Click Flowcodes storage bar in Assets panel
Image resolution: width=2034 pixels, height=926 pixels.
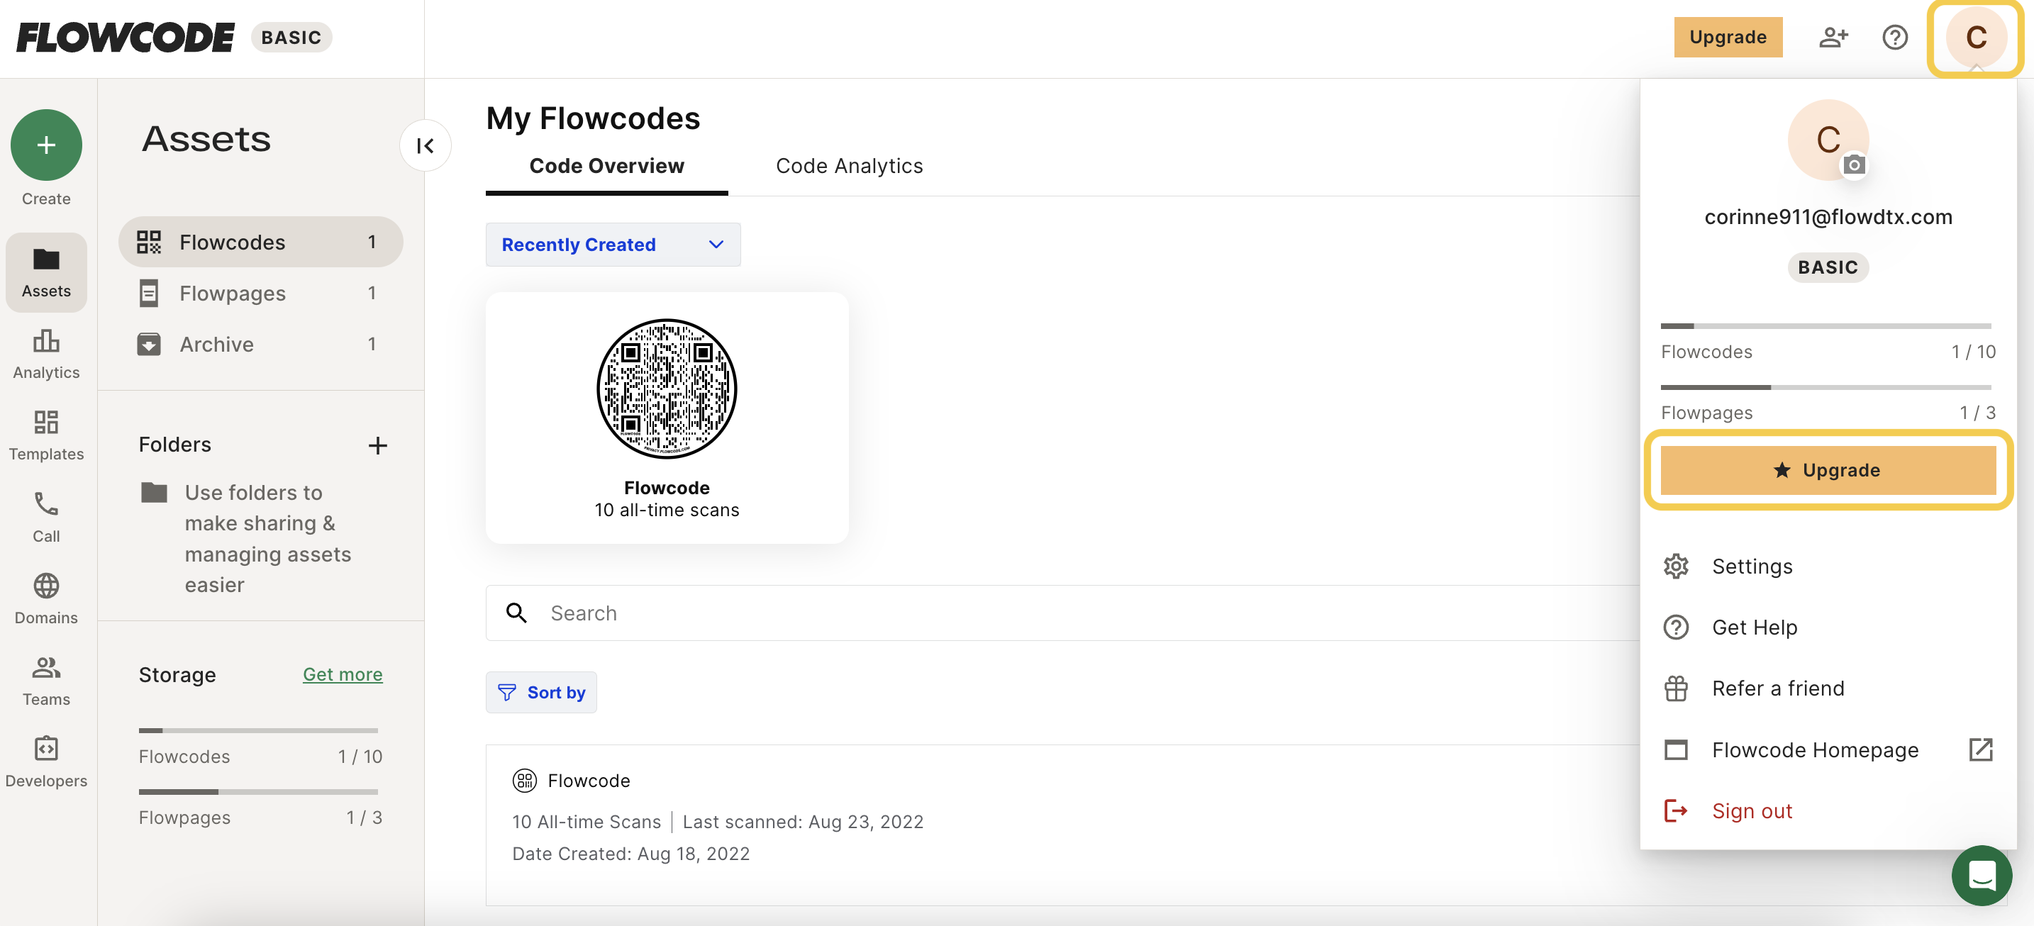coord(258,730)
